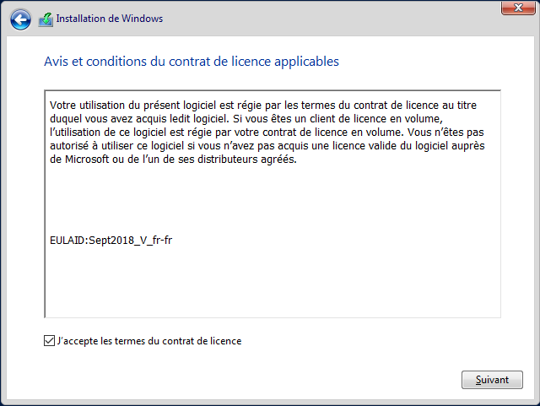Click the "J'accepte les termes" label text
Viewport: 540px width, 406px height.
click(x=149, y=341)
